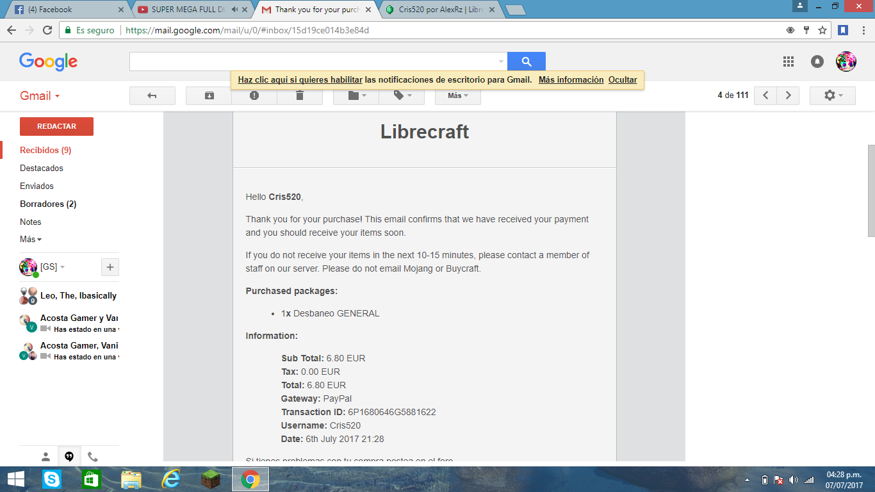Open a new Chrome tab
875x492 pixels.
coord(515,10)
